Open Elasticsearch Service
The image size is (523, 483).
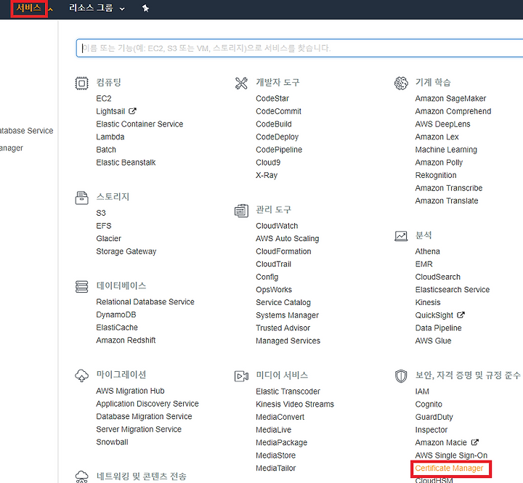453,290
